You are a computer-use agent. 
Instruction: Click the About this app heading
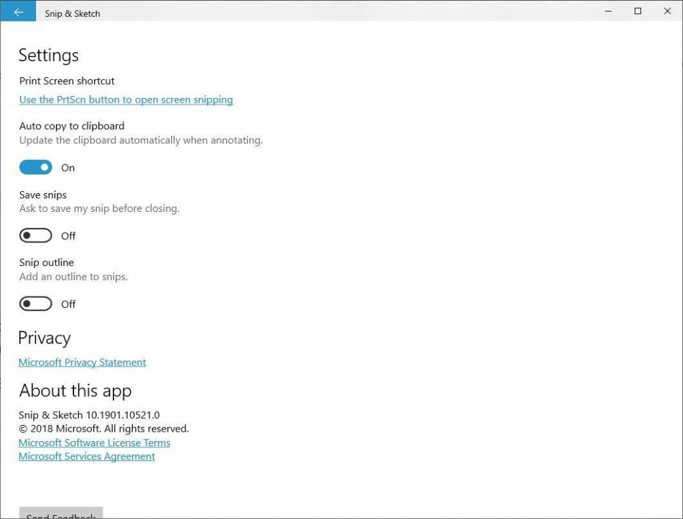[75, 390]
